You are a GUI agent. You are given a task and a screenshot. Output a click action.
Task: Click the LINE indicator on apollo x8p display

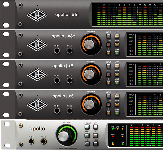click(x=131, y=41)
